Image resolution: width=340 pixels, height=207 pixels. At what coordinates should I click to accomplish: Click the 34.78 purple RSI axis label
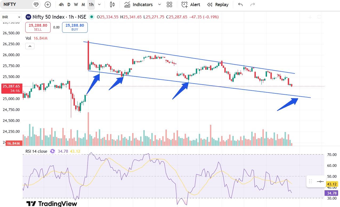click(331, 193)
